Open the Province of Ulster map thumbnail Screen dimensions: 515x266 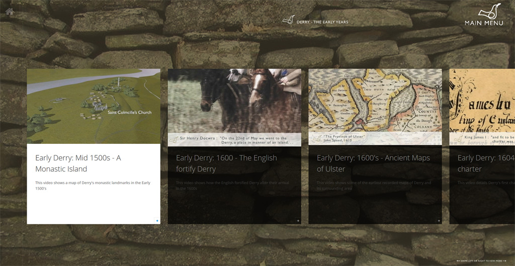[x=375, y=101]
